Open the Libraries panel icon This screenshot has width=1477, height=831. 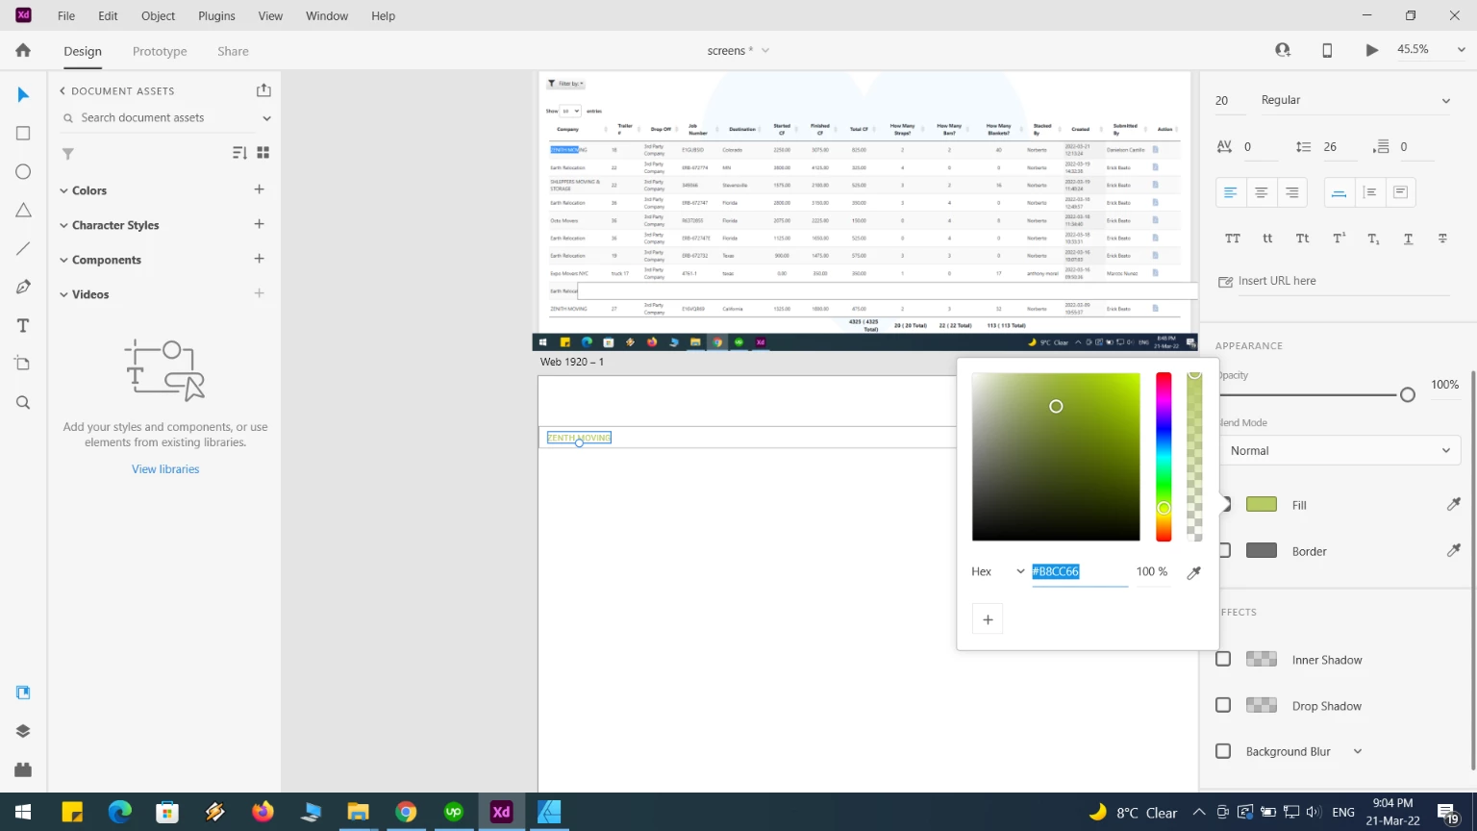(23, 692)
